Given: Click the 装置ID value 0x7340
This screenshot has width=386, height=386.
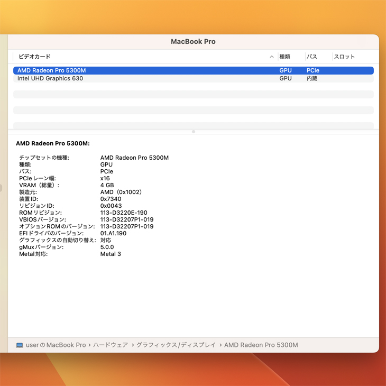Looking at the screenshot, I should (x=111, y=199).
